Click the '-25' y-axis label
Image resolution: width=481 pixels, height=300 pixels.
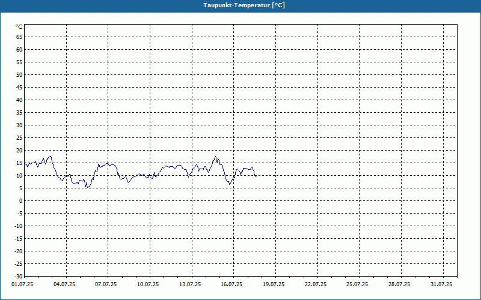19,263
